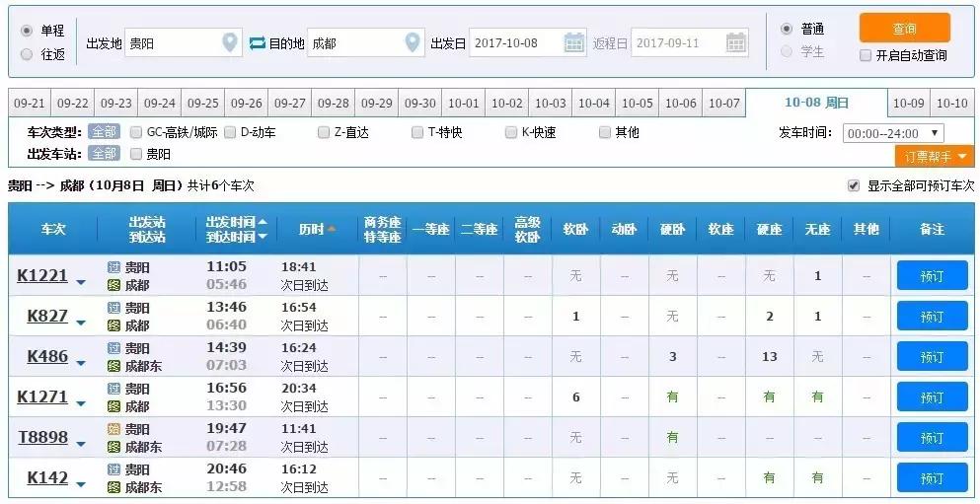Select the 10-09 date tab
980x504 pixels.
909,103
